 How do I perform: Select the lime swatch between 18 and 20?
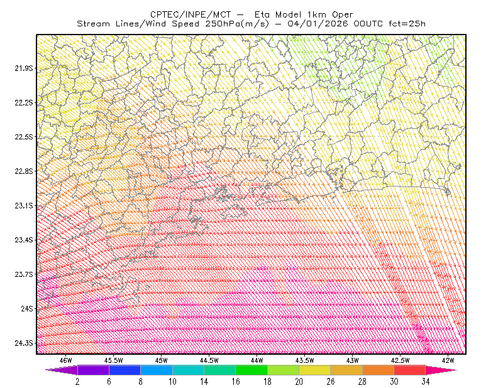click(284, 370)
